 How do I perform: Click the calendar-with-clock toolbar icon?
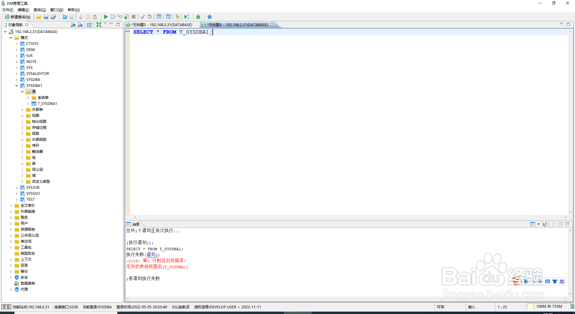tap(168, 17)
